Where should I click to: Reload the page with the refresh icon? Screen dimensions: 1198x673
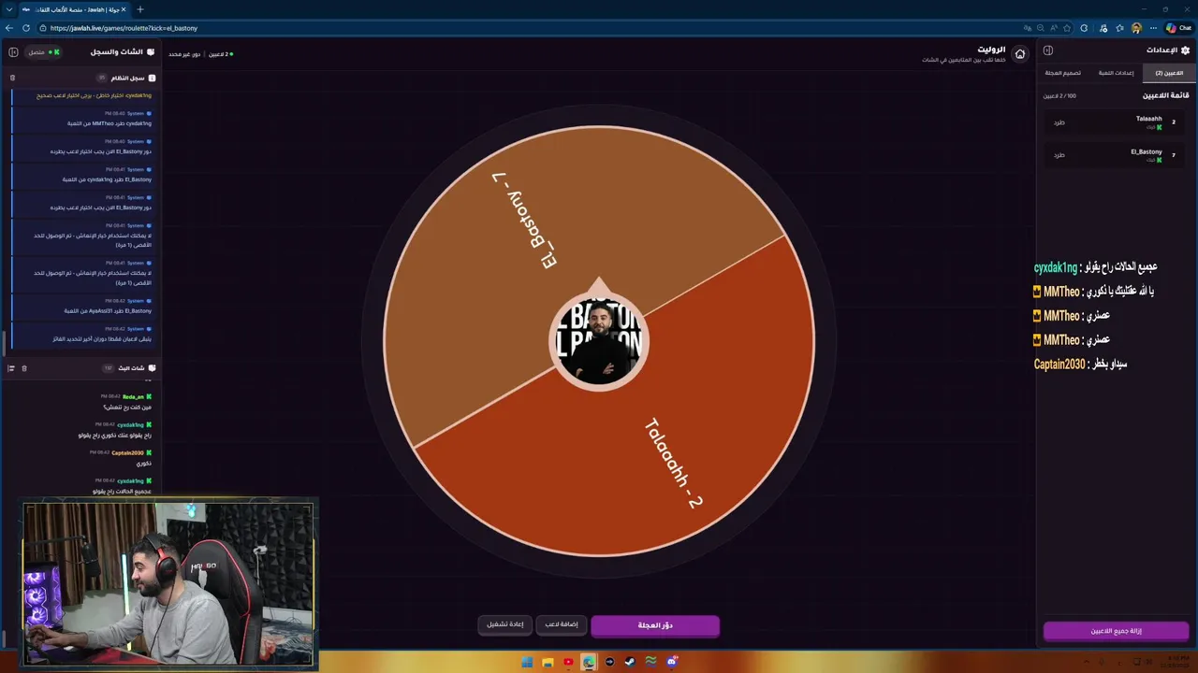point(25,28)
